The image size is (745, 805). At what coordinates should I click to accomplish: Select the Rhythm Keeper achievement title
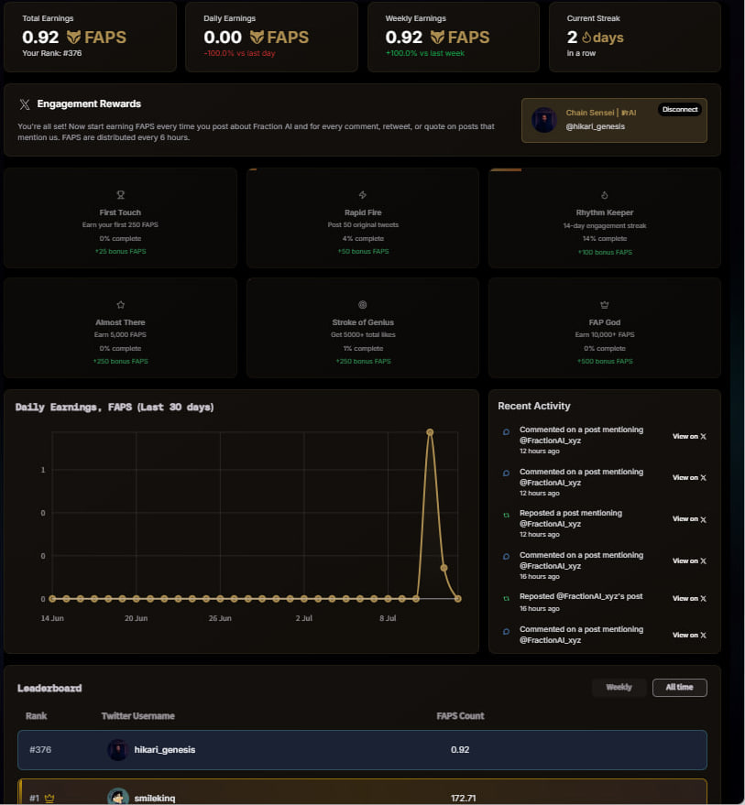pos(604,212)
